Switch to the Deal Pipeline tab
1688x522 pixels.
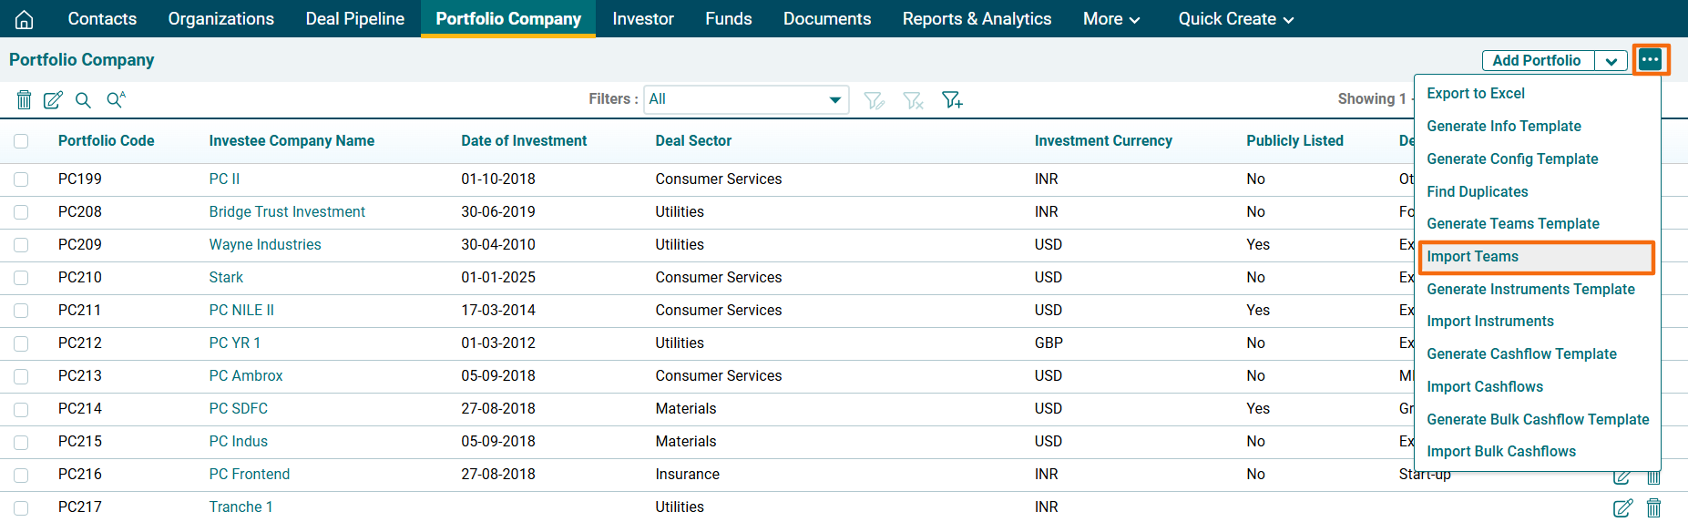354,19
